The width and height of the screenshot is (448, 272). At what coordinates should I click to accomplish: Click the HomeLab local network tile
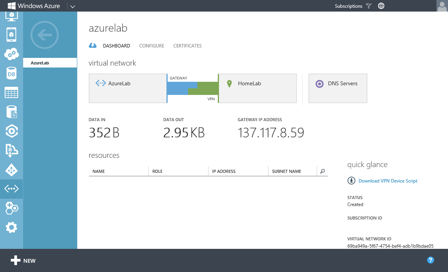tap(257, 88)
